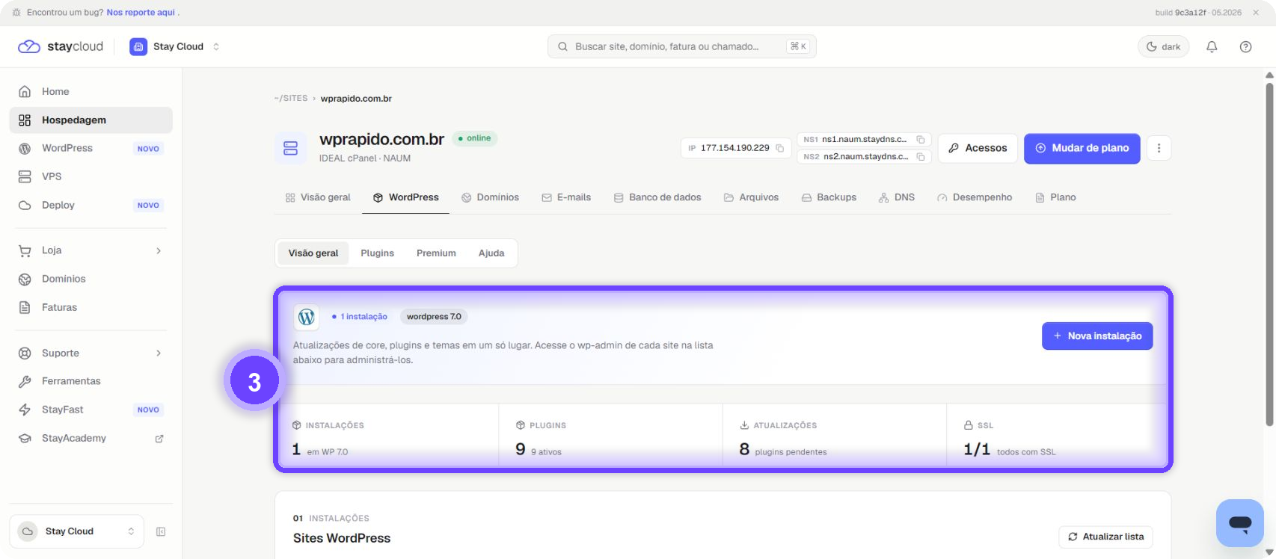The height and width of the screenshot is (559, 1276).
Task: Open Deploy in the sidebar
Action: (x=91, y=205)
